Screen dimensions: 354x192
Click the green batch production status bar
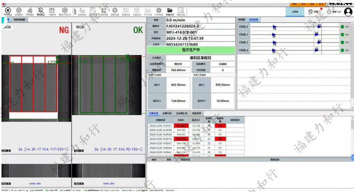click(191, 49)
